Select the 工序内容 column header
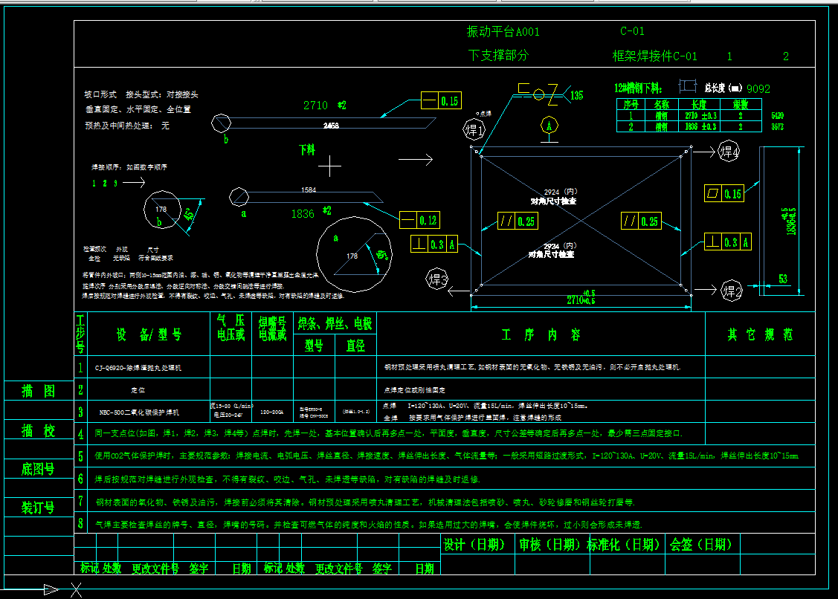Image resolution: width=838 pixels, height=599 pixels. pyautogui.click(x=541, y=335)
